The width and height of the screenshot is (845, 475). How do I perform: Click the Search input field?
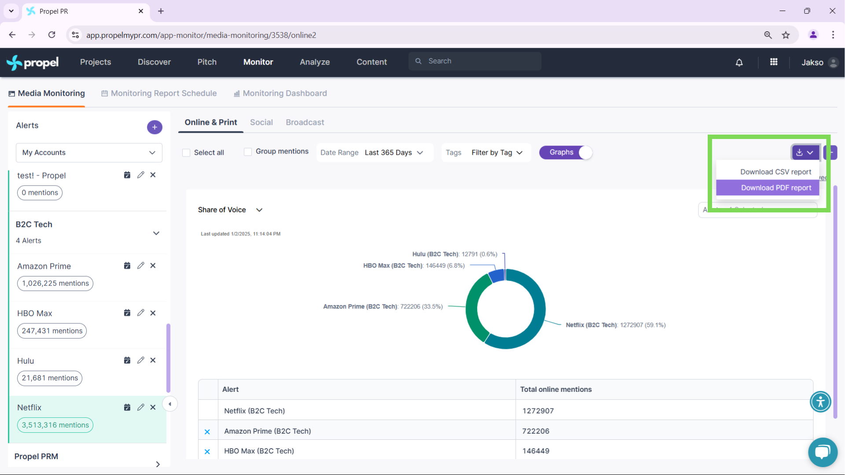[475, 61]
